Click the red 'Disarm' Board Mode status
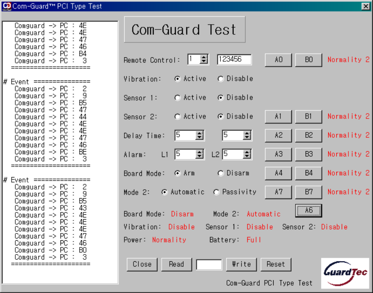The image size is (373, 293). point(182,214)
